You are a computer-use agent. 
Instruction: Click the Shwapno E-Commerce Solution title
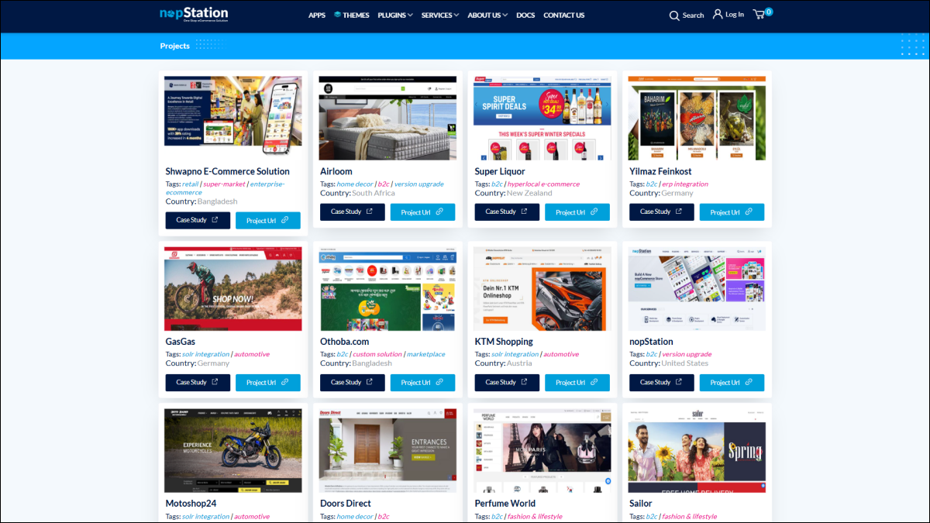(x=228, y=171)
